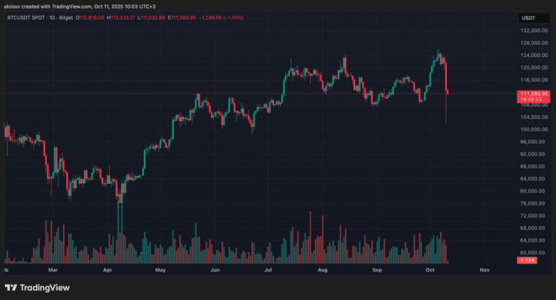Click the 100,000.00 price scale label
This screenshot has width=556, height=300.
(534, 129)
